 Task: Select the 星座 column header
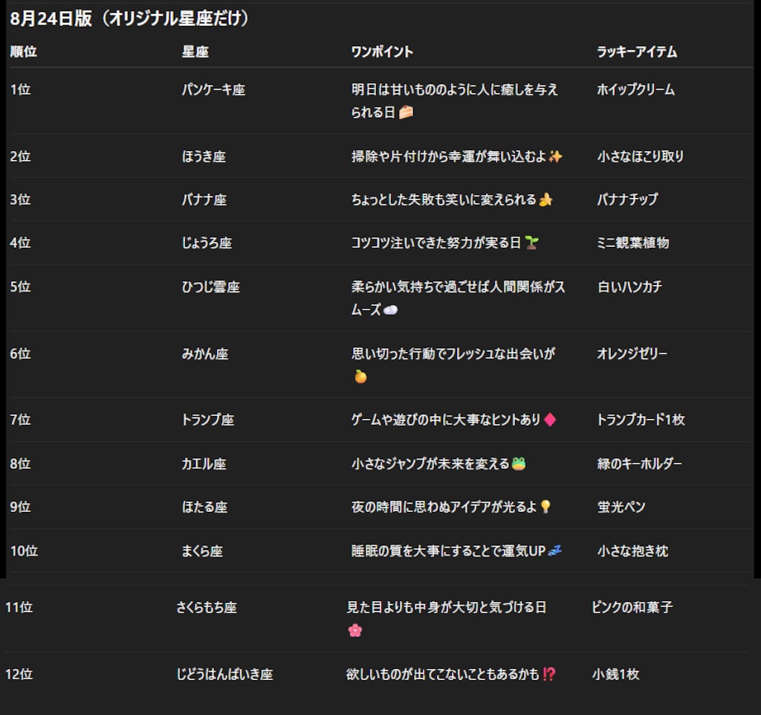coord(195,51)
